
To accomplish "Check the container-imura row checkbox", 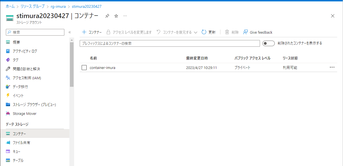I will tap(84, 68).
